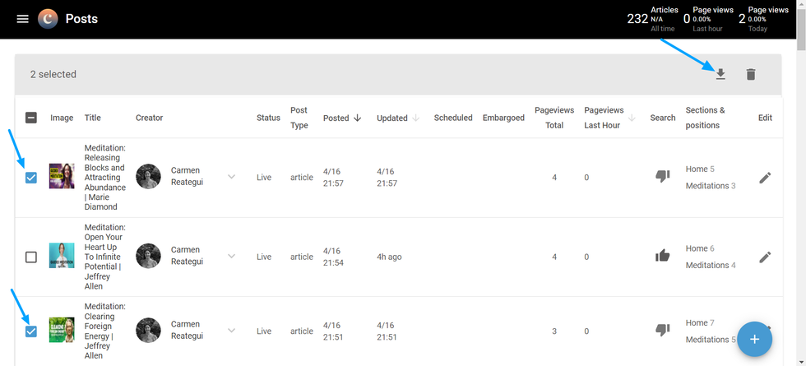Open the hamburger navigation menu
Image resolution: width=806 pixels, height=366 pixels.
[x=23, y=19]
